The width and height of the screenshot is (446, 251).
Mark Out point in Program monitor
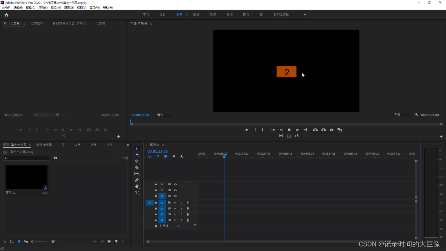click(262, 130)
